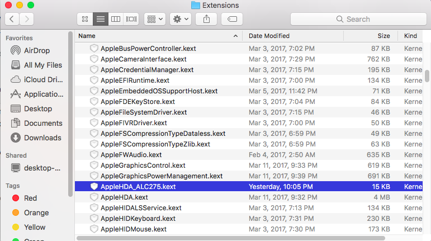The width and height of the screenshot is (431, 241).
Task: Click the Share toolbar button
Action: click(x=206, y=19)
